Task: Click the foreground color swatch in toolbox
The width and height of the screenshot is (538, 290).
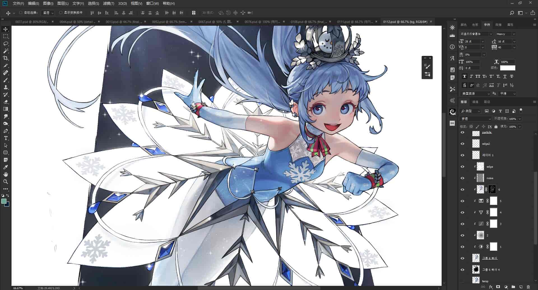Action: click(4, 201)
